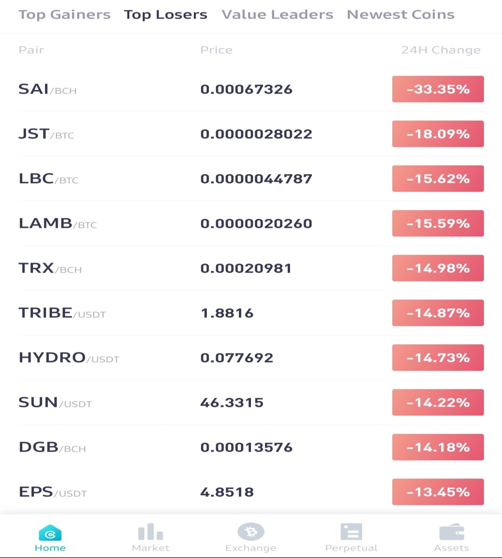Open the LBC/BTC pair row
This screenshot has width=502, height=558.
(x=251, y=179)
